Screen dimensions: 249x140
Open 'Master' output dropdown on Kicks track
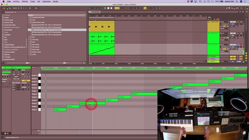[x=224, y=28]
